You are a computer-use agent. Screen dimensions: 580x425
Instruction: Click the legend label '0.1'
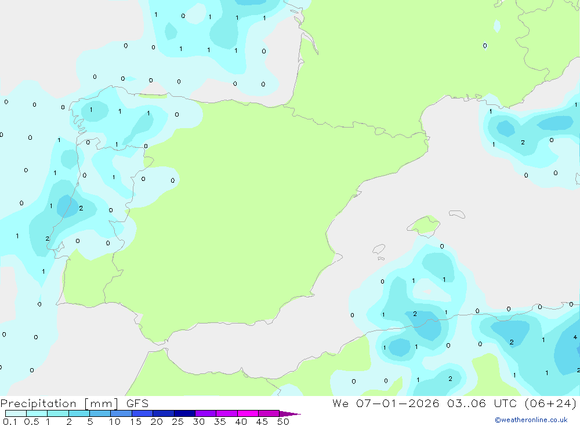10,422
